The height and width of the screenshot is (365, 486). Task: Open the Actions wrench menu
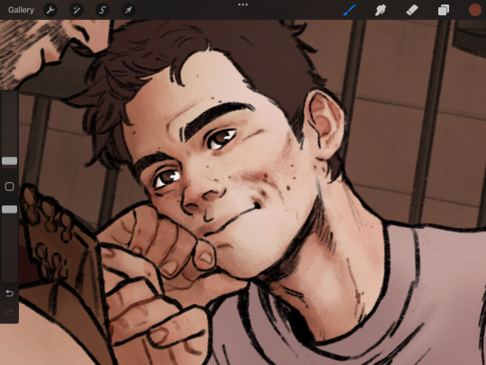(50, 10)
